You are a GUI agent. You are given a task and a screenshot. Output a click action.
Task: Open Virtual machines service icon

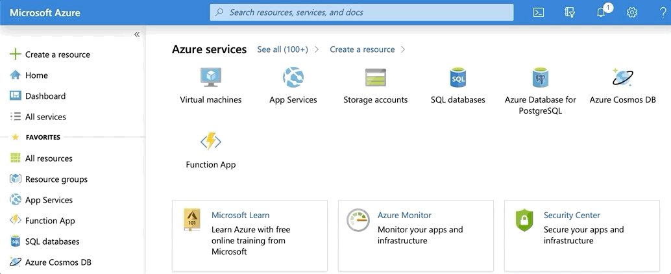(210, 78)
